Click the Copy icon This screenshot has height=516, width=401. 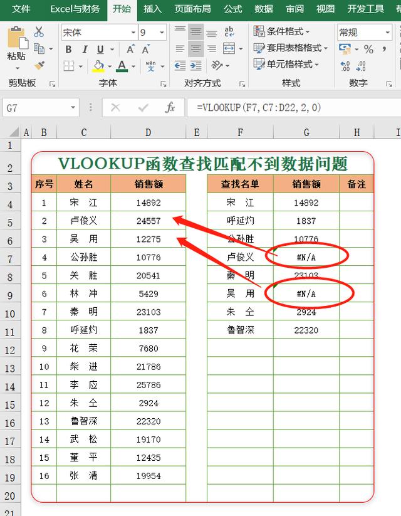[39, 49]
